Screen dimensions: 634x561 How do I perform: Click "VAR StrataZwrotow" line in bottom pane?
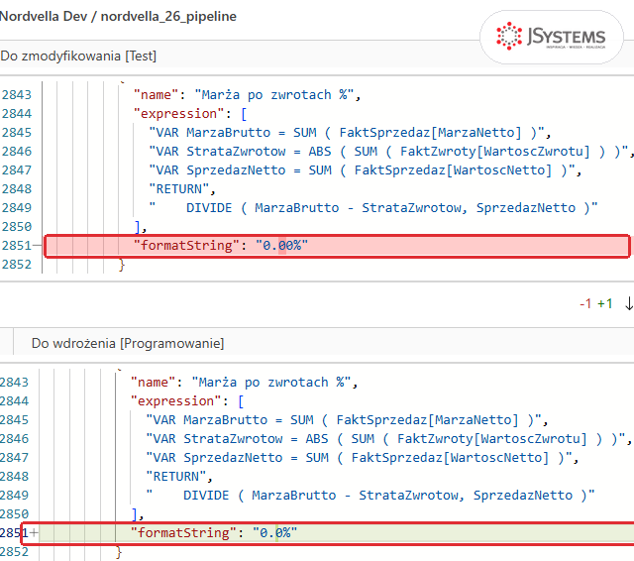click(388, 438)
